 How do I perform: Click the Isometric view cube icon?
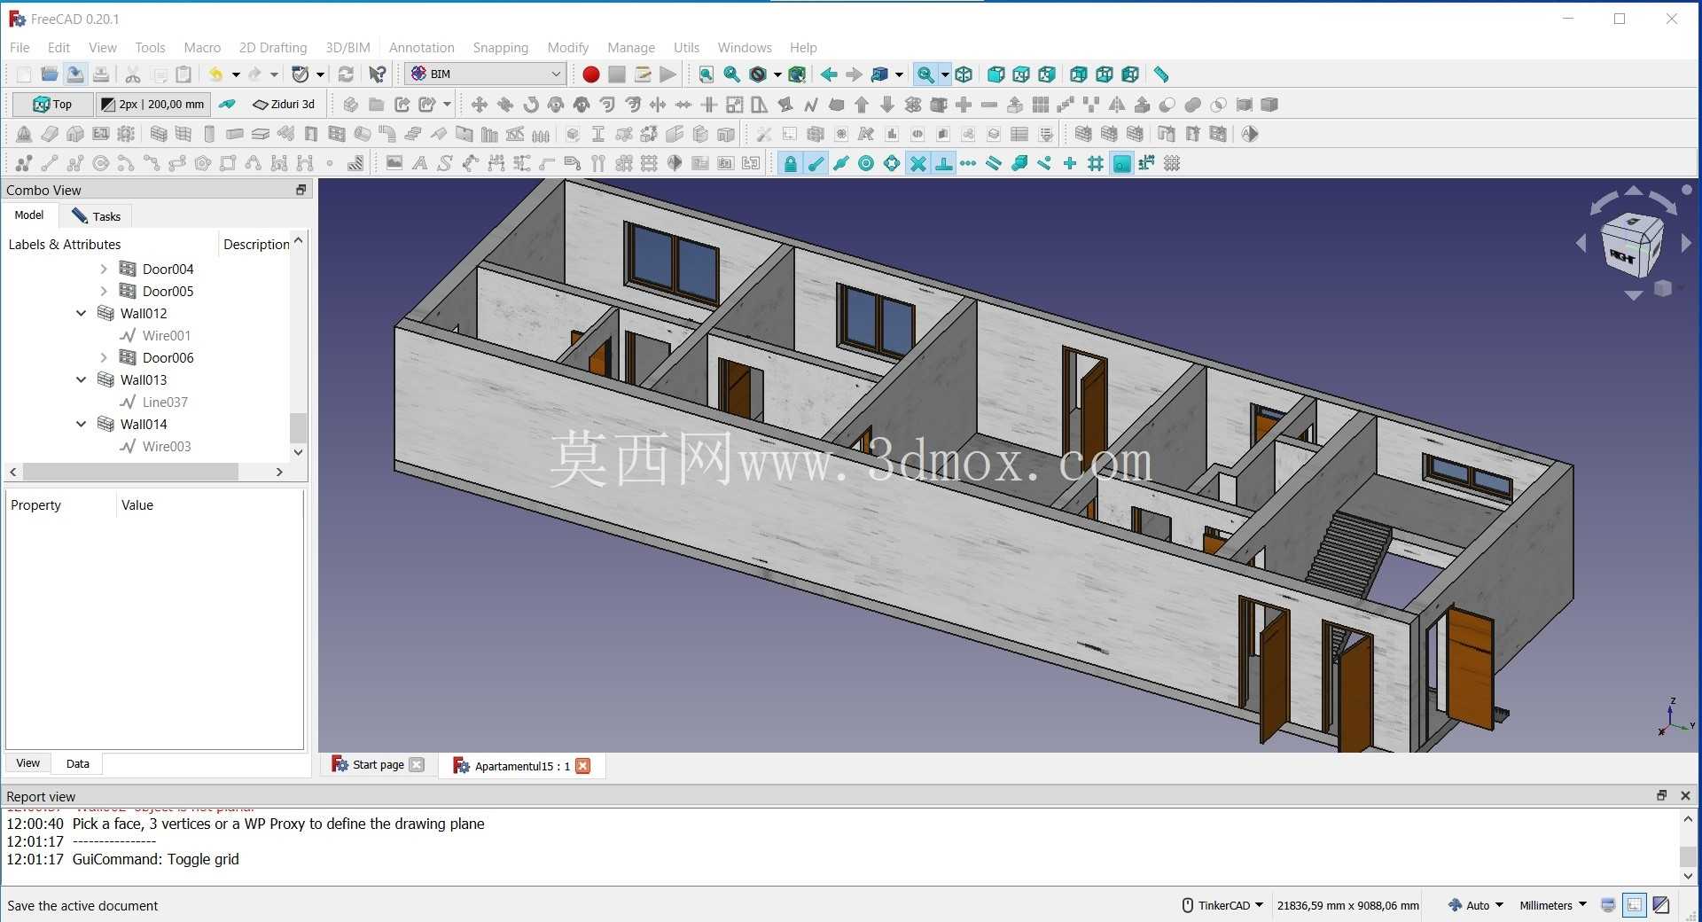(964, 74)
